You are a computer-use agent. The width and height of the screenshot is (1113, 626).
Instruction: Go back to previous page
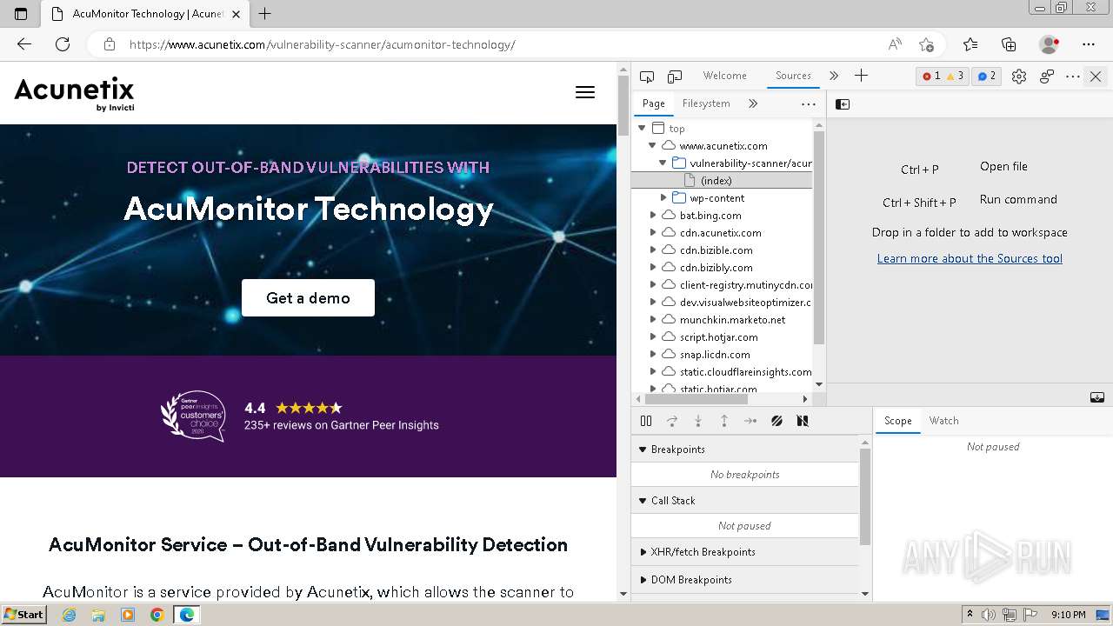coord(24,44)
